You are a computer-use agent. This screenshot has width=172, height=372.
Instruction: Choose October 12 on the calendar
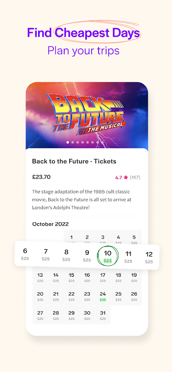[149, 258]
